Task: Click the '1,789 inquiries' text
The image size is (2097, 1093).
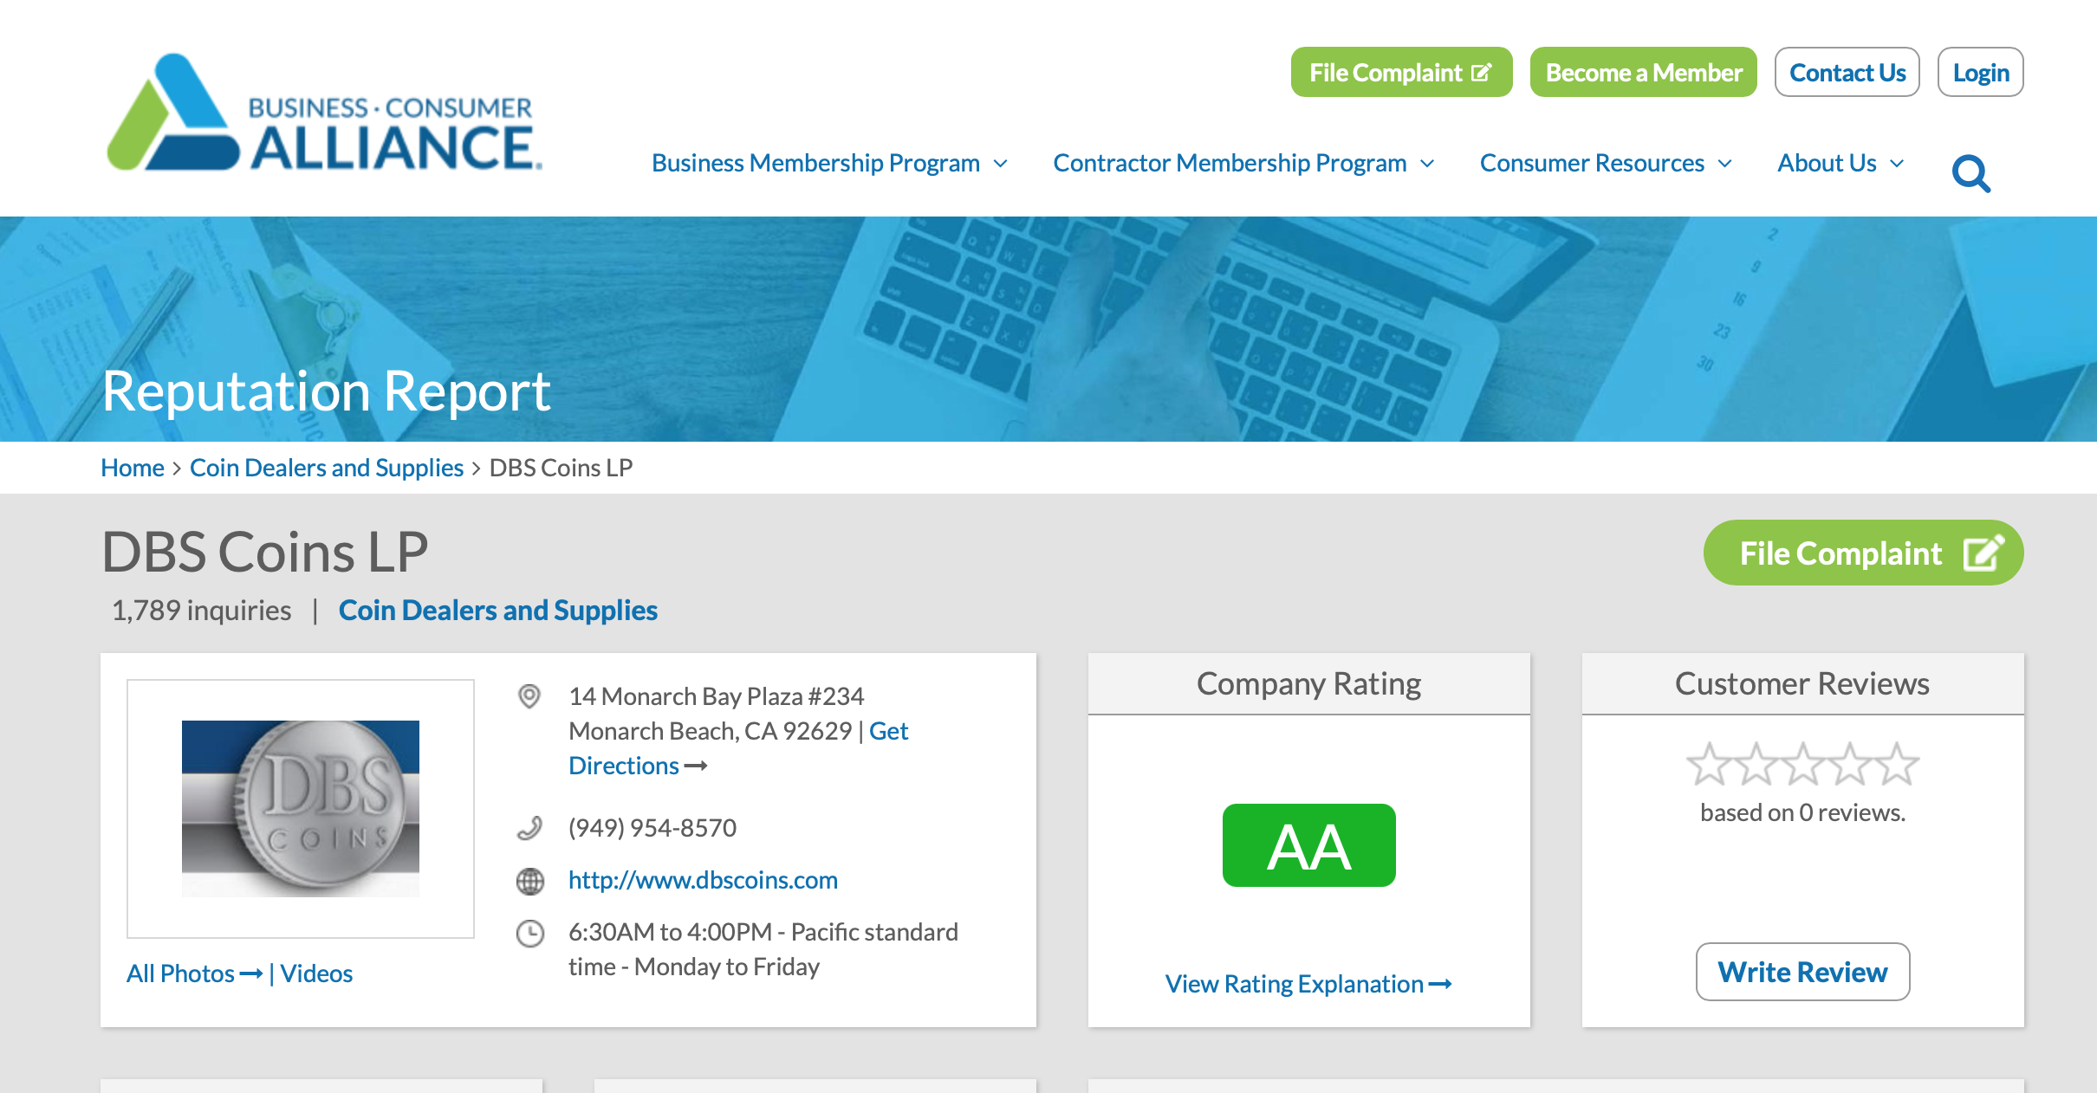Action: [x=201, y=611]
